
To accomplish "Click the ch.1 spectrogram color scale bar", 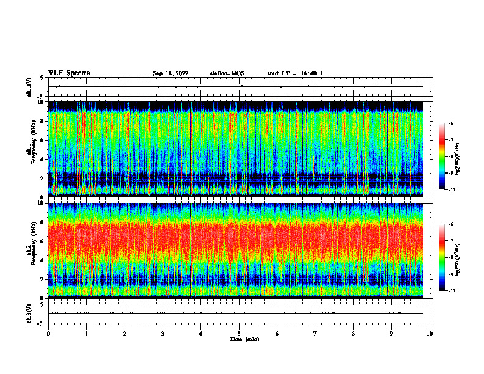I will [x=442, y=156].
